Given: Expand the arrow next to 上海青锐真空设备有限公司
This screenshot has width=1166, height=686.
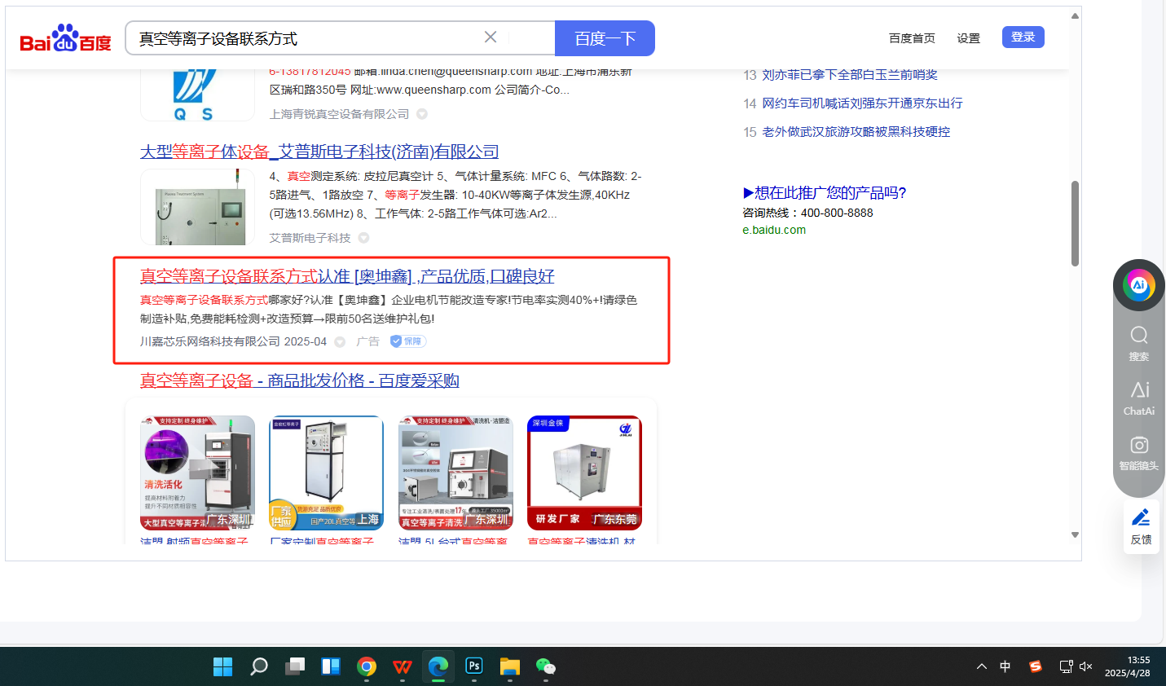Looking at the screenshot, I should pos(422,114).
